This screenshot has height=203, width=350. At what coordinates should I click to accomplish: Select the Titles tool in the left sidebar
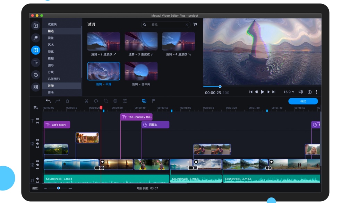[35, 62]
